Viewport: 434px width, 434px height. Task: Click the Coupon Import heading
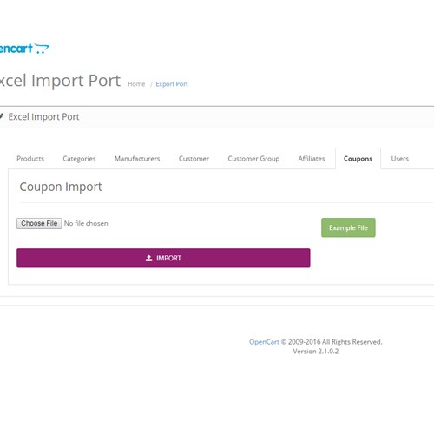61,187
